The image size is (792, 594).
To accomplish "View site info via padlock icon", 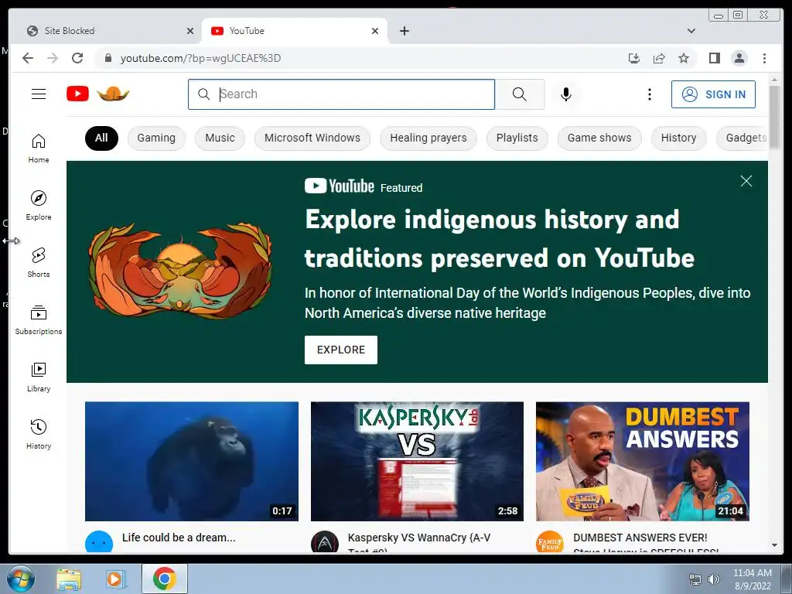I will [x=108, y=58].
